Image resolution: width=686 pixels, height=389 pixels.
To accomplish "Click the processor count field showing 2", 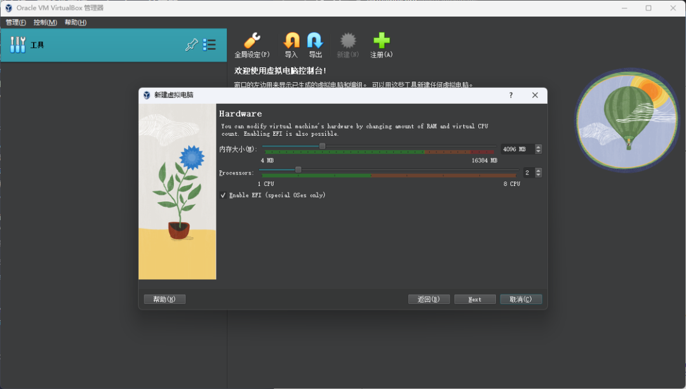I will tap(529, 173).
